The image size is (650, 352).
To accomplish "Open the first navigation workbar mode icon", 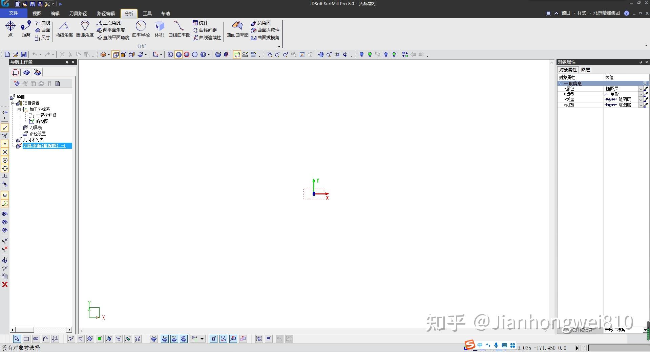I will pos(15,72).
